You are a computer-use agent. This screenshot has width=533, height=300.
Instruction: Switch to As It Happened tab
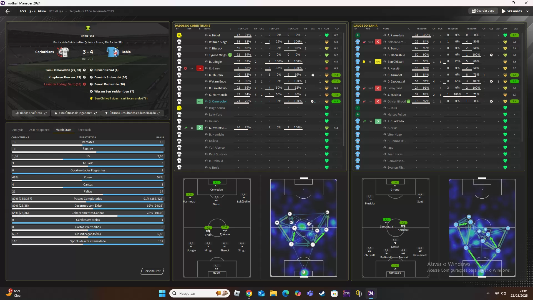click(x=39, y=130)
